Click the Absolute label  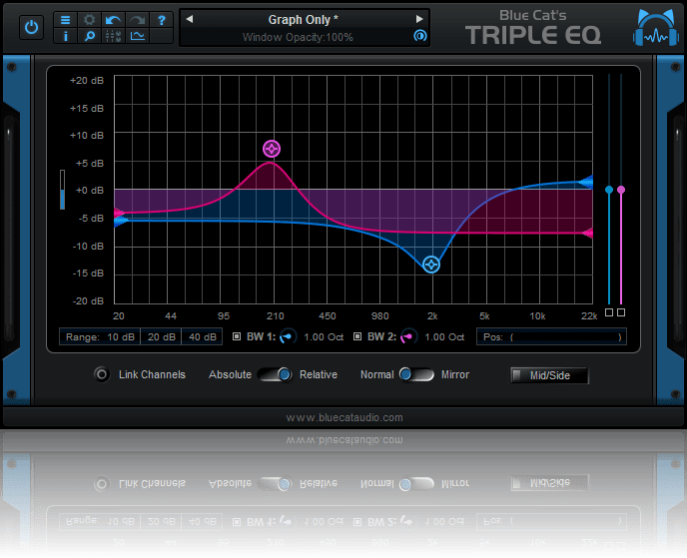point(230,375)
